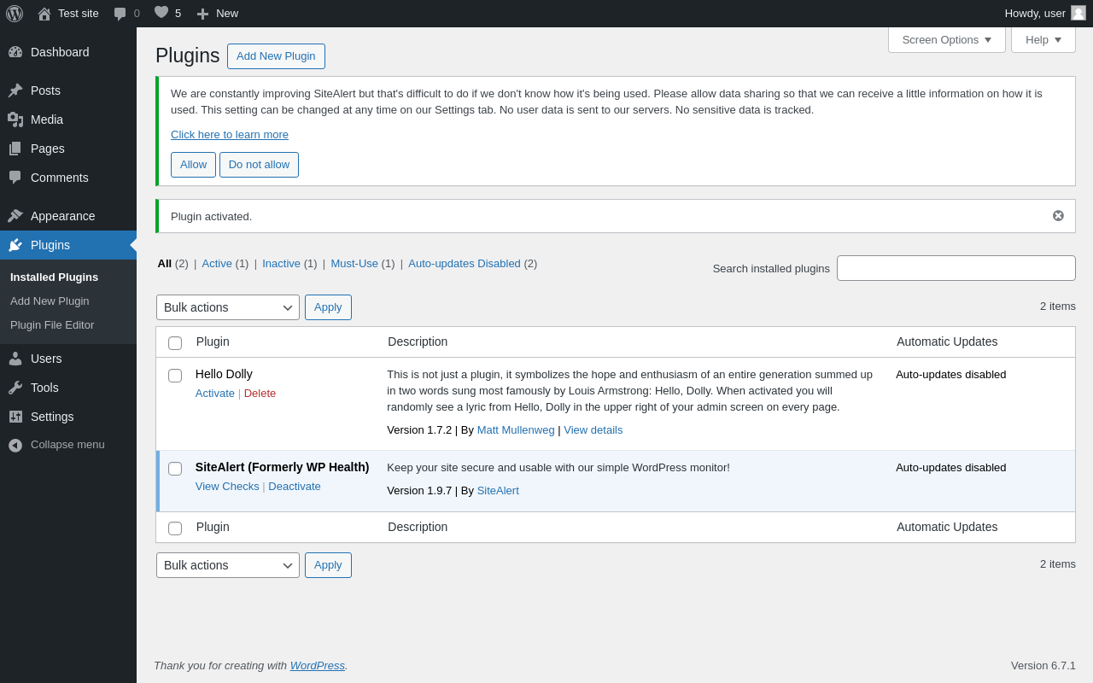Delete the Hello Dolly plugin
The image size is (1093, 683).
tap(260, 394)
